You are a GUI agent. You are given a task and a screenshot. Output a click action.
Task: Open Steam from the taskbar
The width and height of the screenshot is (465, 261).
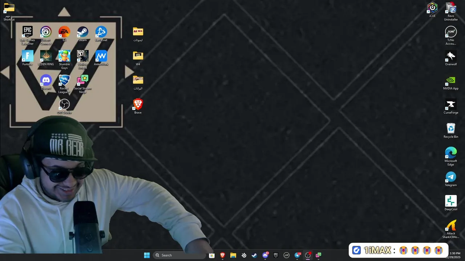point(254,255)
